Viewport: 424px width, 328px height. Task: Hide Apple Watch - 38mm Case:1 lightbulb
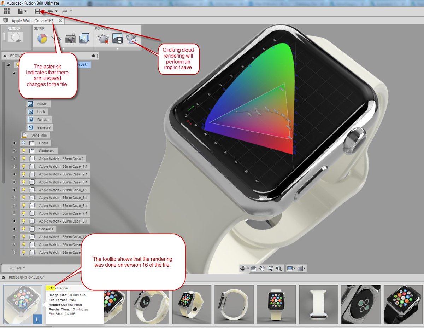point(24,159)
